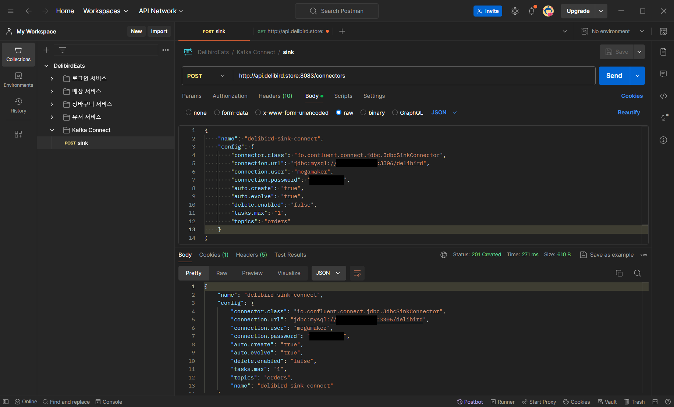Image resolution: width=674 pixels, height=407 pixels.
Task: Collapse the DelibirdEats collection
Action: [x=46, y=66]
